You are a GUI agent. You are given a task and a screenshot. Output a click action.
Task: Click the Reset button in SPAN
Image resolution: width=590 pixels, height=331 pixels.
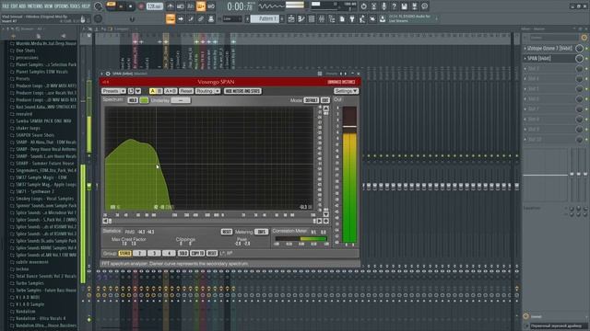click(x=186, y=91)
